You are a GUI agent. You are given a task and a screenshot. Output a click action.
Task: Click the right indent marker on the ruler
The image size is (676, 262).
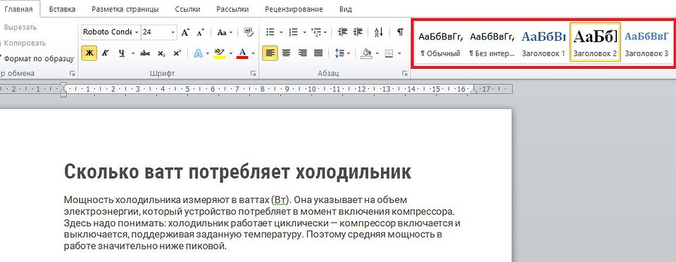(x=474, y=91)
